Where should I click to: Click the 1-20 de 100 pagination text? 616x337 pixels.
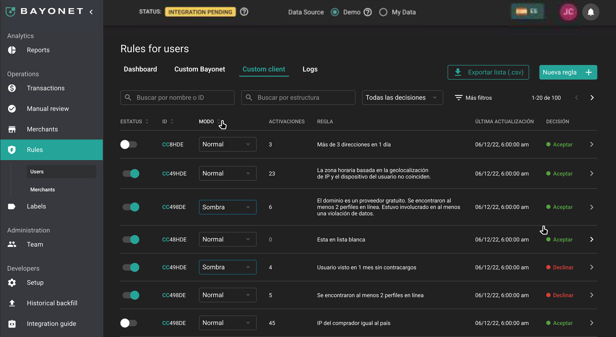[546, 98]
